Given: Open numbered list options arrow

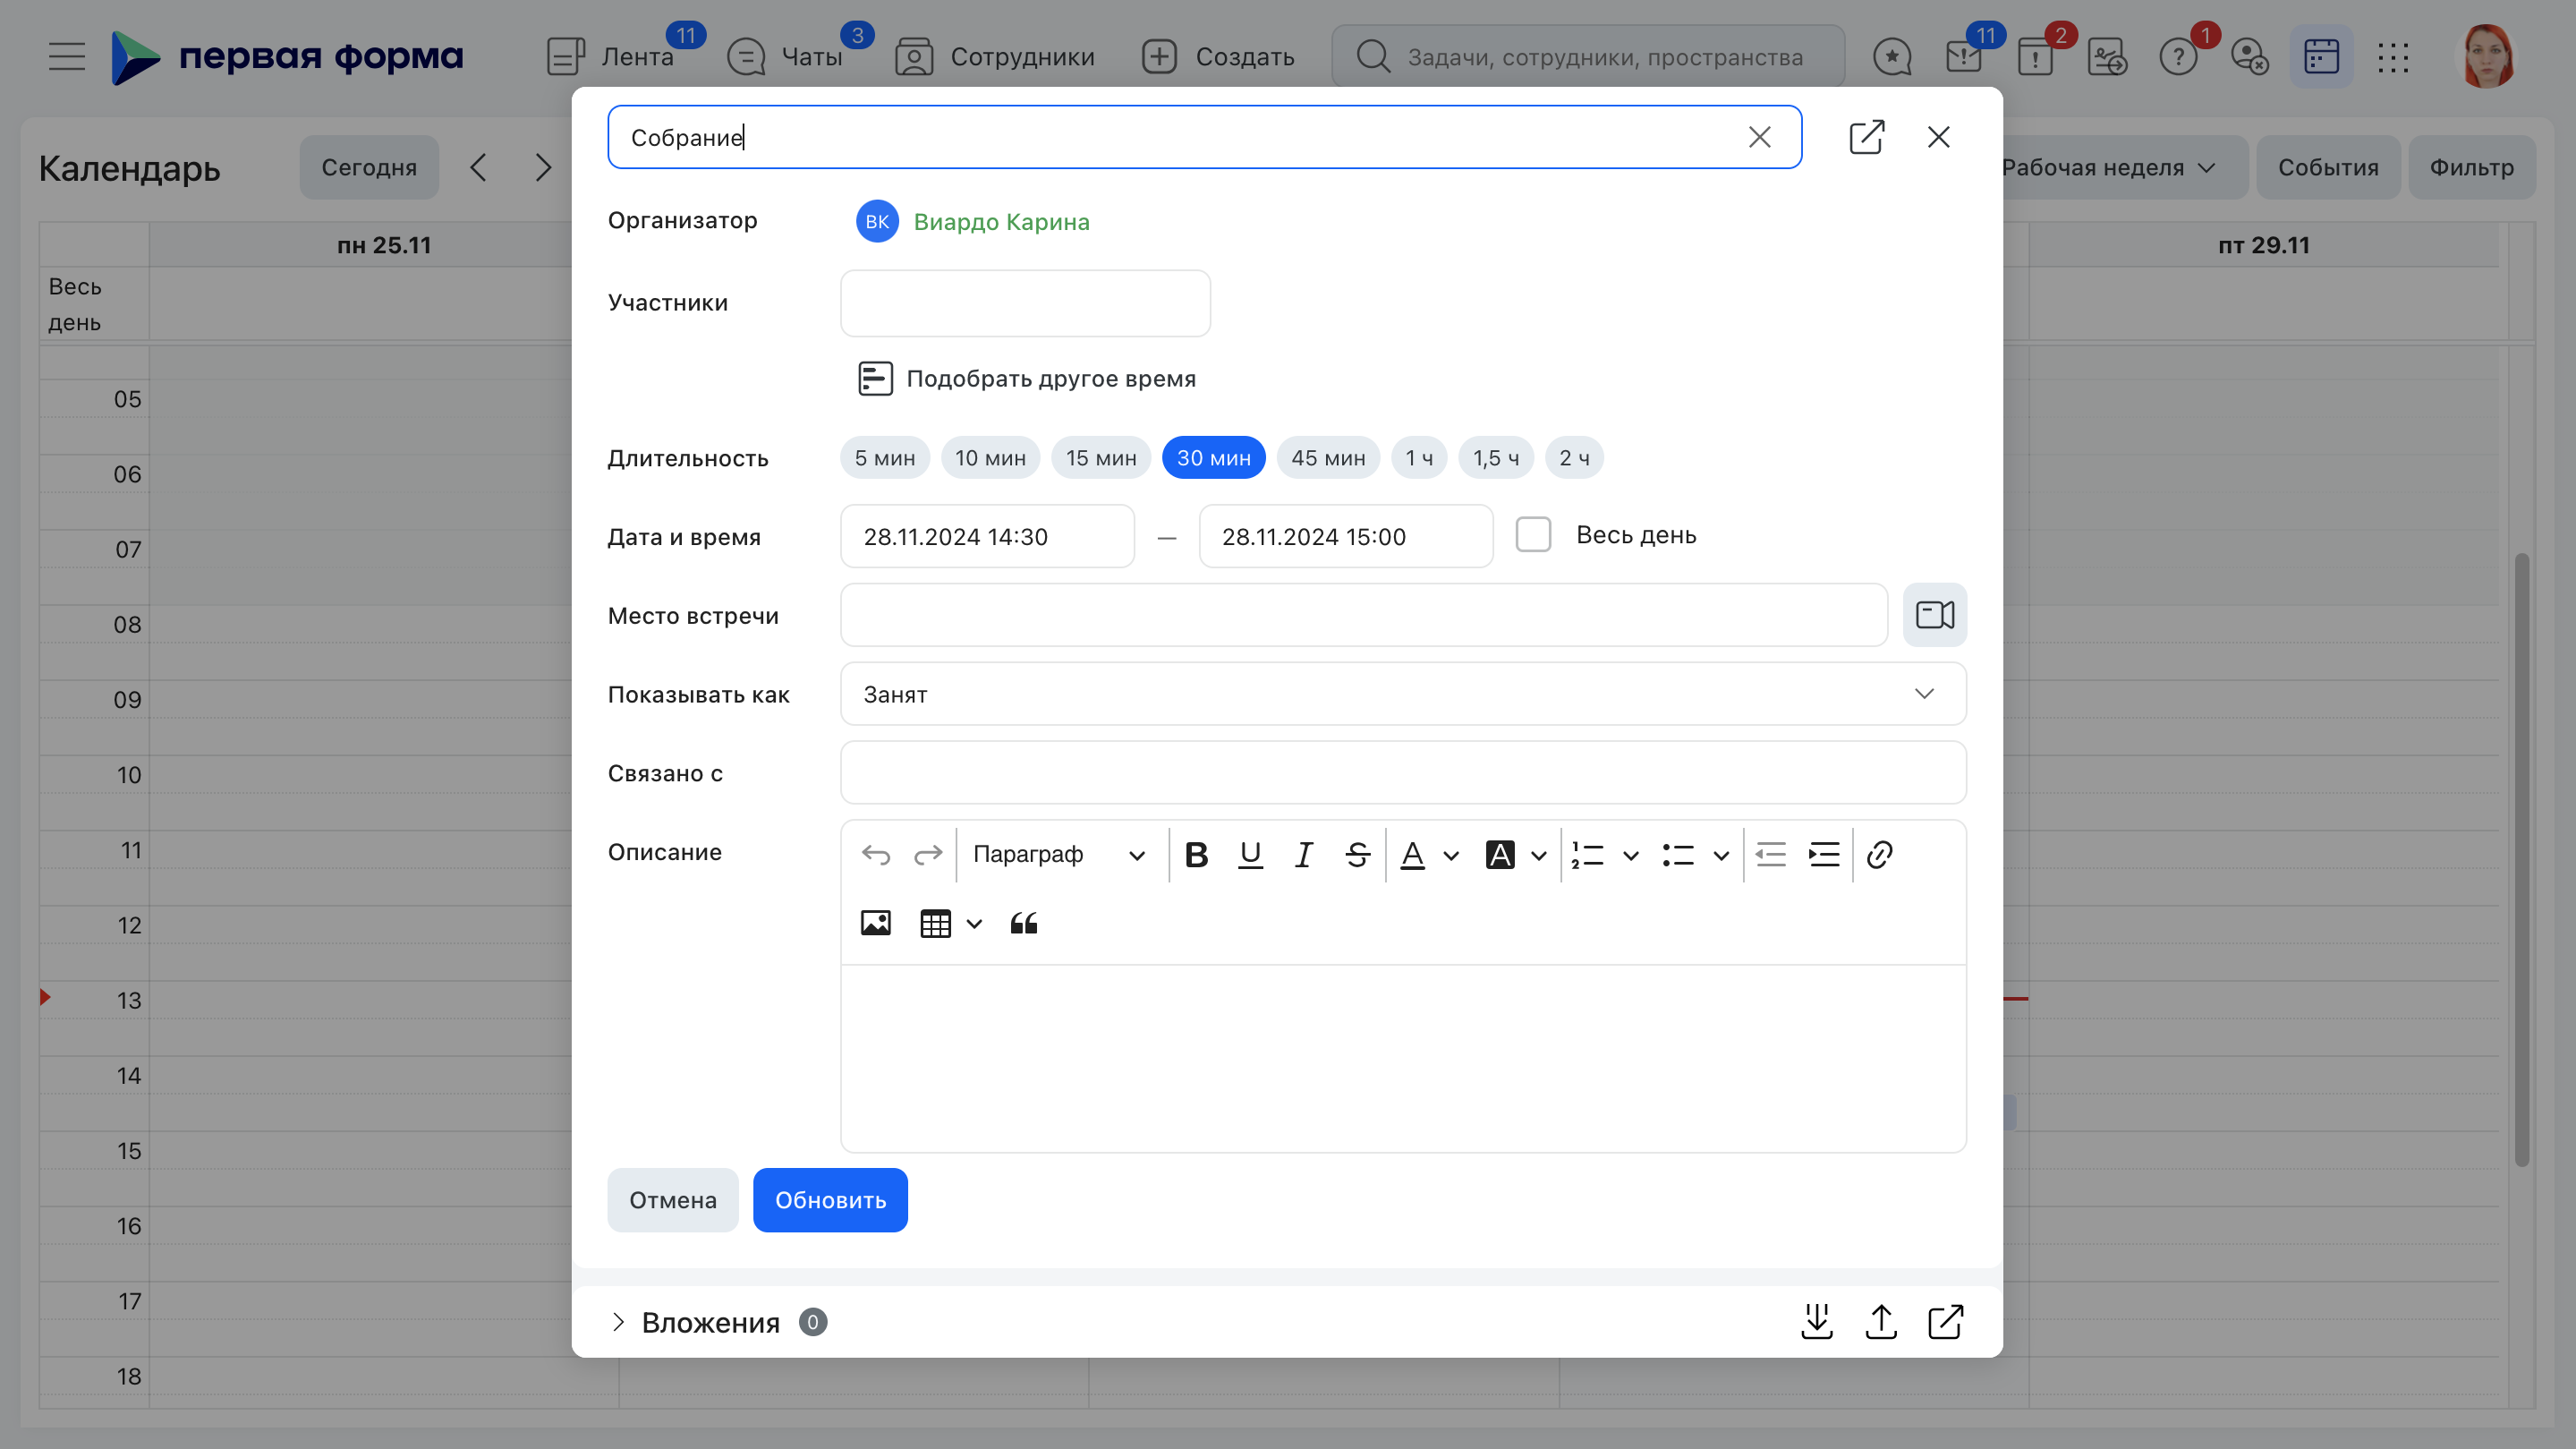Looking at the screenshot, I should pos(1630,856).
